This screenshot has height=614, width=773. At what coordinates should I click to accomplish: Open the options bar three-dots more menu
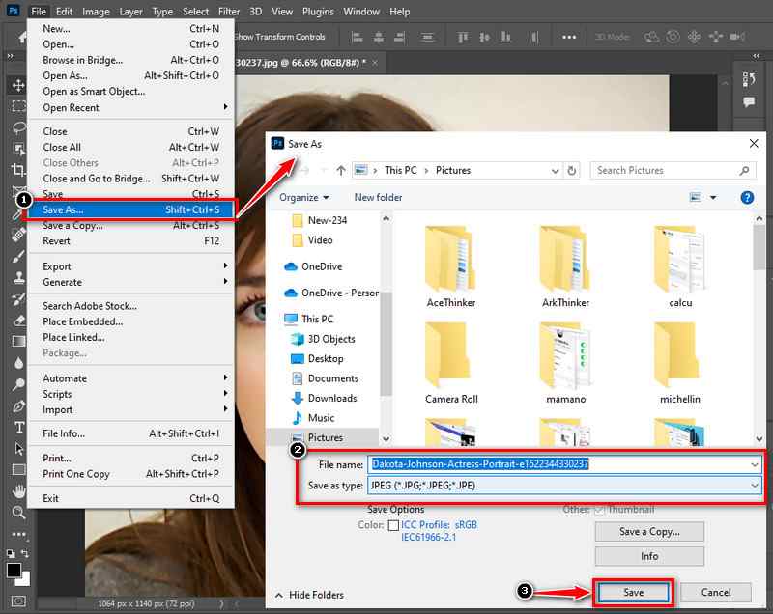tap(569, 37)
